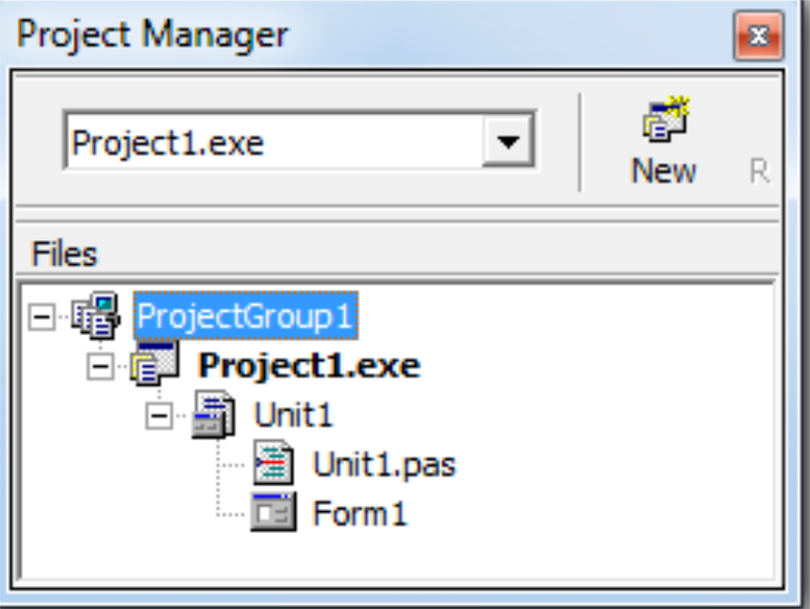Collapse the ProjectGroup1 tree node

tap(42, 316)
